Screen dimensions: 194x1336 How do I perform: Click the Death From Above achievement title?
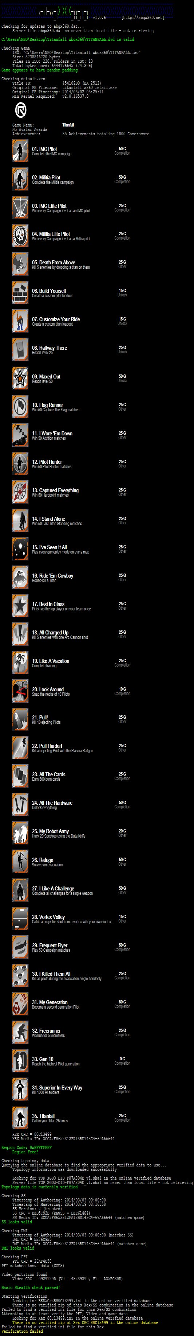[53, 263]
